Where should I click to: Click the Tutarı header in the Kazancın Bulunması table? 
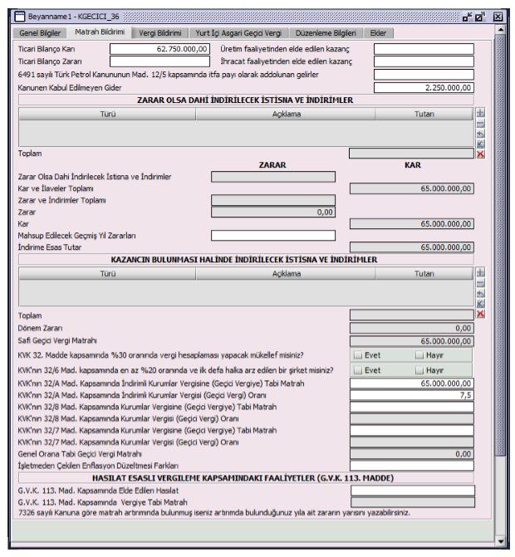tap(424, 274)
